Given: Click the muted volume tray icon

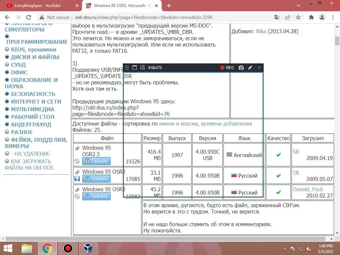Looking at the screenshot, I should click(309, 249).
